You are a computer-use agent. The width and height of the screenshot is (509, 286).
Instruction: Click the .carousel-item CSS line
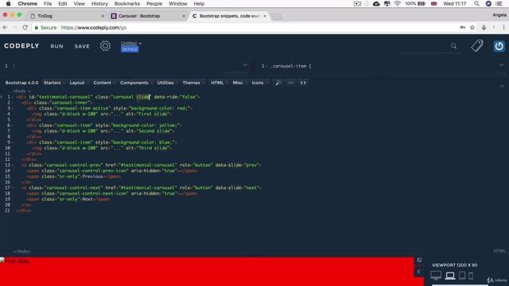(291, 66)
